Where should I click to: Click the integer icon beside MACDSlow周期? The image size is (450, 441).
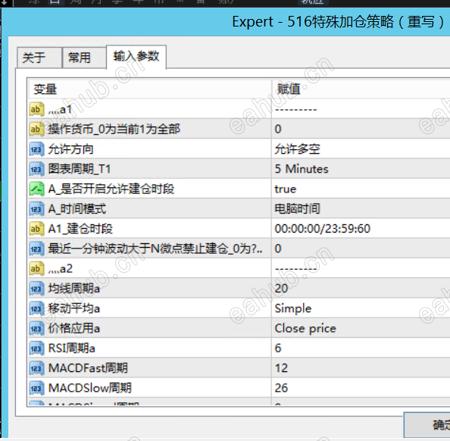pyautogui.click(x=36, y=388)
